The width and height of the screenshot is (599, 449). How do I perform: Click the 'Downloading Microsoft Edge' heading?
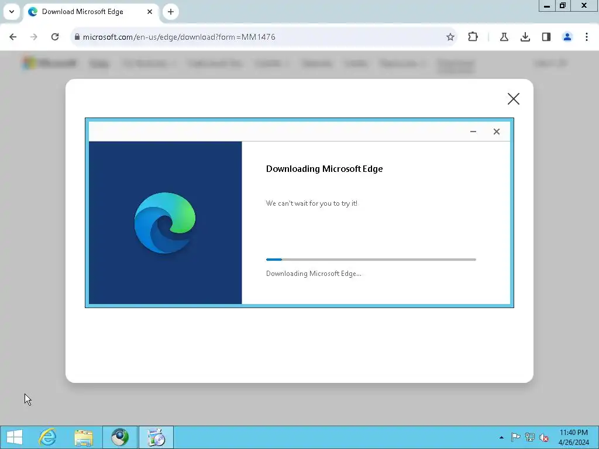[x=324, y=169]
